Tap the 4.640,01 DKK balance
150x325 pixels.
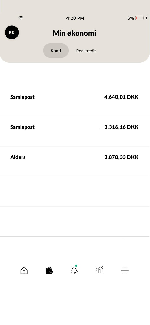(x=121, y=97)
